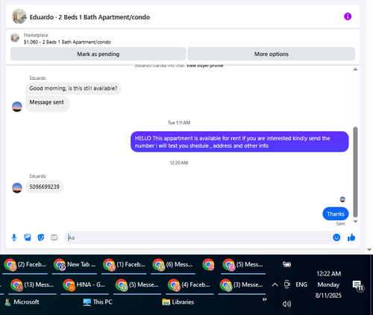The height and width of the screenshot is (315, 373).
Task: Switch to (5) Mess... top-row taskbar window
Action: (243, 265)
